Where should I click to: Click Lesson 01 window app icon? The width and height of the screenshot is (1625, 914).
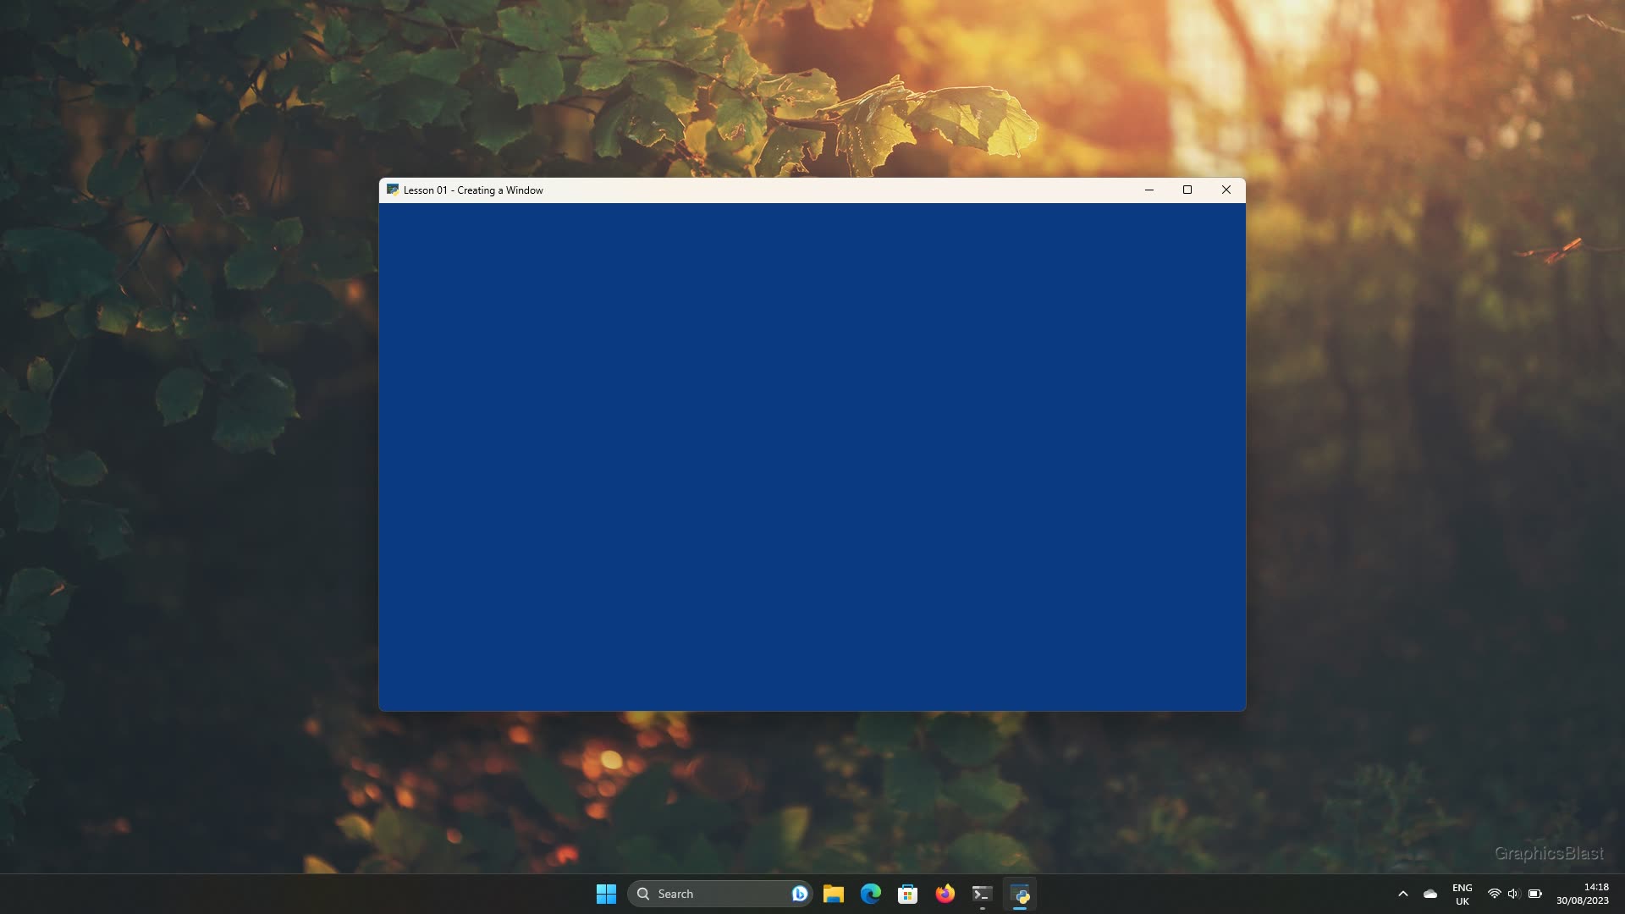[x=393, y=190]
